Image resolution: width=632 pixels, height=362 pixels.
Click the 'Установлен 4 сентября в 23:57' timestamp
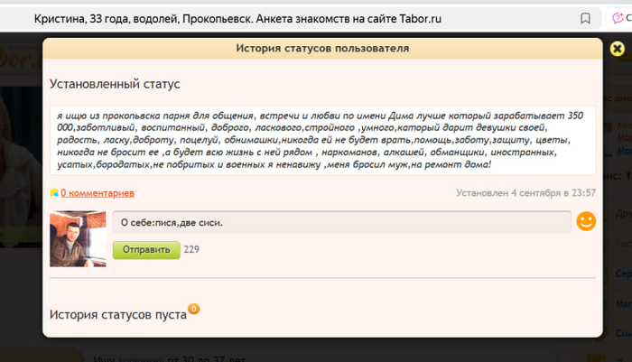pos(525,193)
